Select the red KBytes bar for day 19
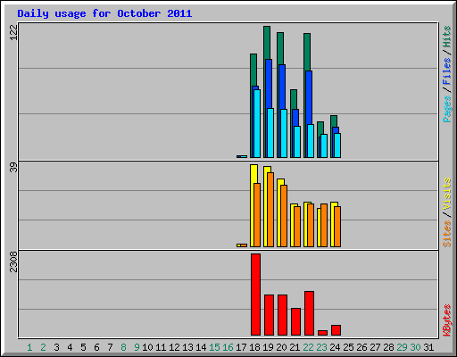 click(269, 315)
